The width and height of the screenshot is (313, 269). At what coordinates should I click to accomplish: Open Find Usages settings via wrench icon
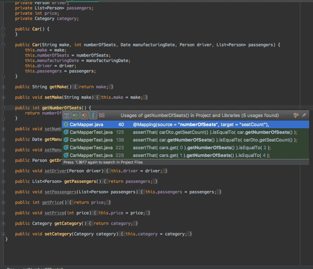pyautogui.click(x=295, y=115)
